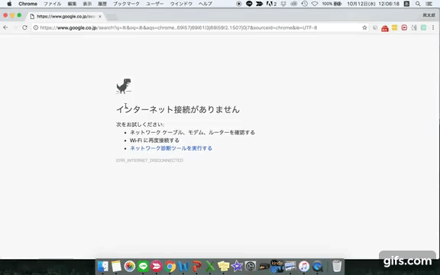This screenshot has height=275, width=440.
Task: Click the user profile button in Chrome title bar
Action: click(429, 15)
